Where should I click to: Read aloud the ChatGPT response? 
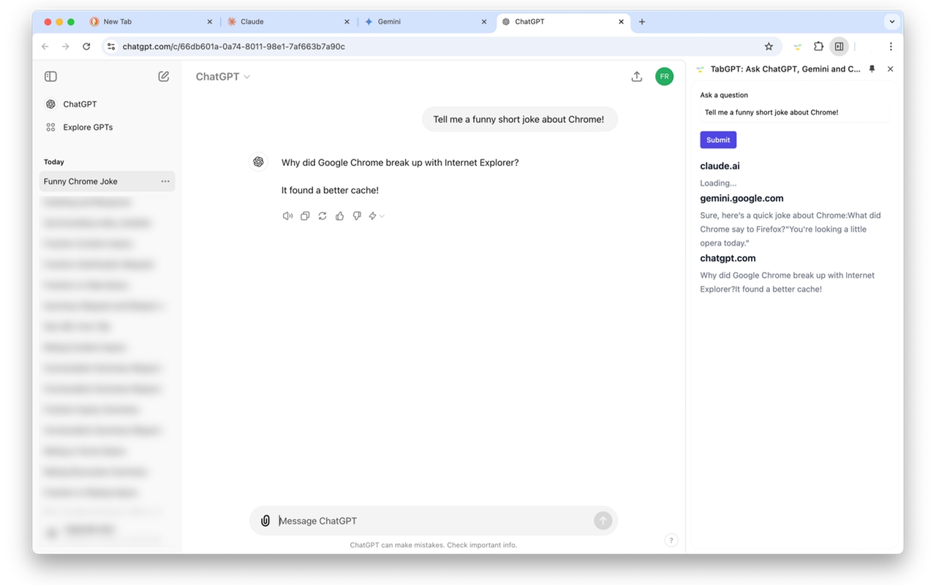pyautogui.click(x=287, y=216)
